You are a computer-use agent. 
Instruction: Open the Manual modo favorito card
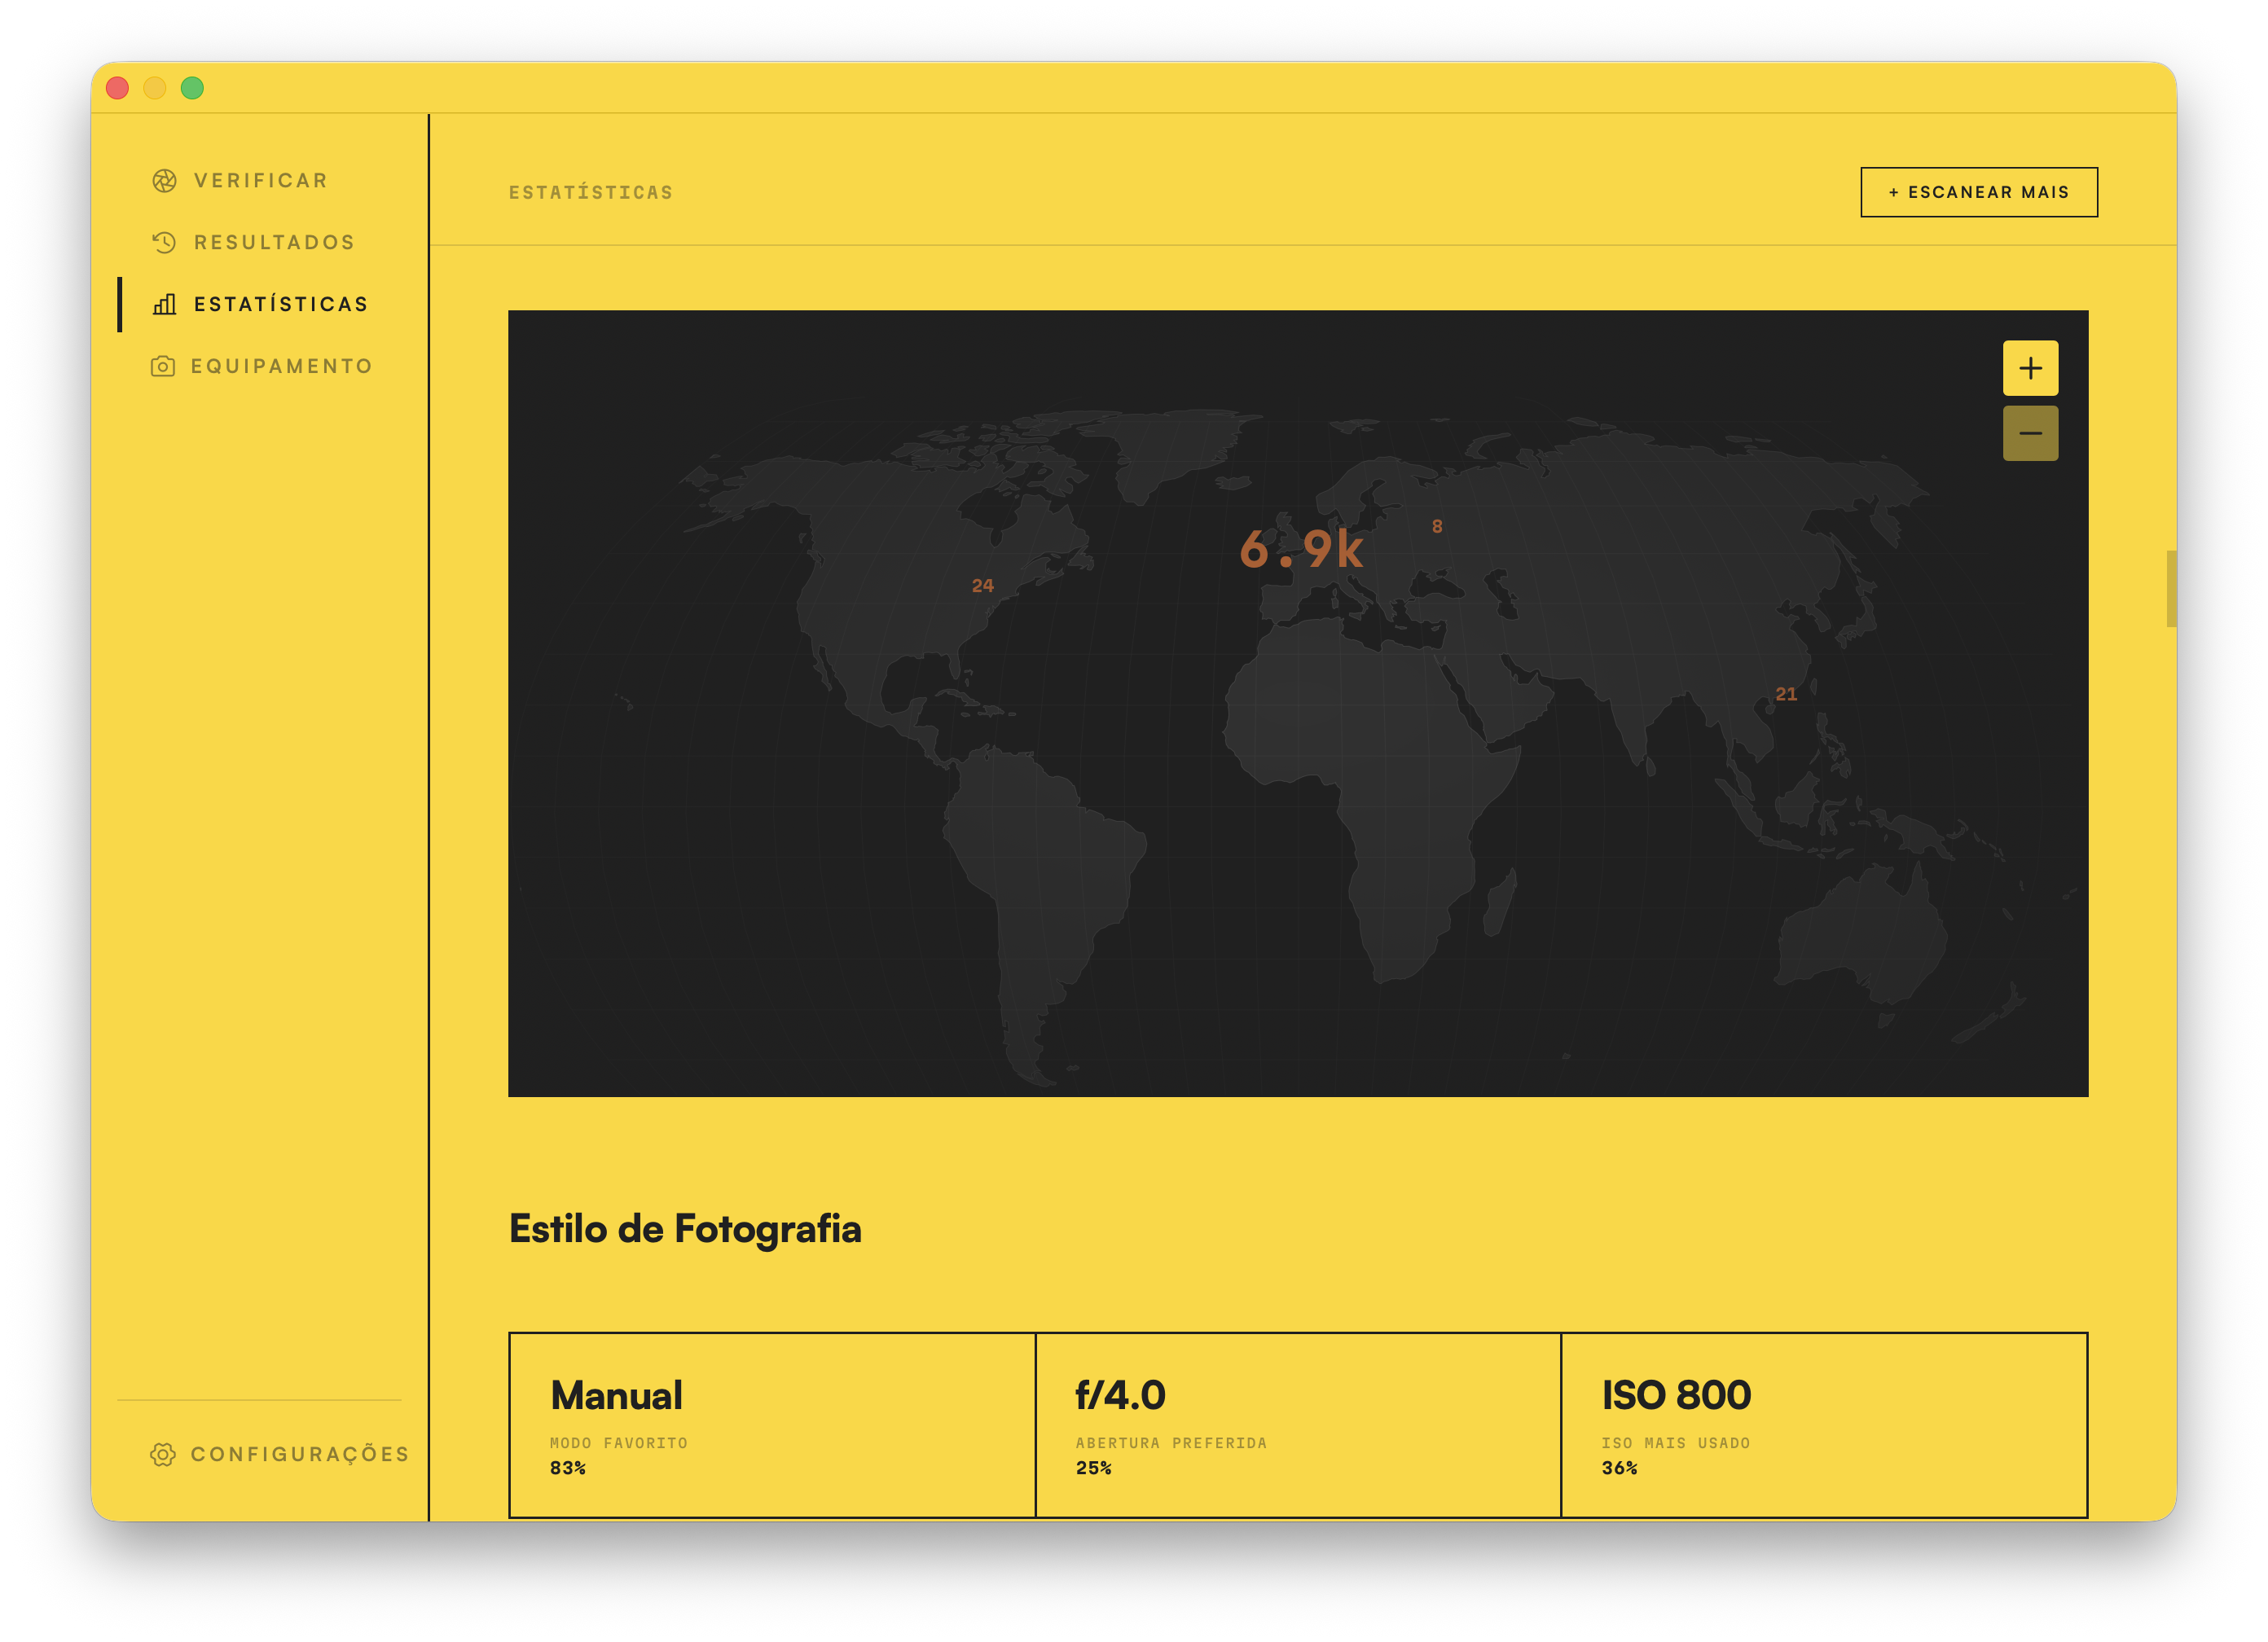coord(772,1425)
